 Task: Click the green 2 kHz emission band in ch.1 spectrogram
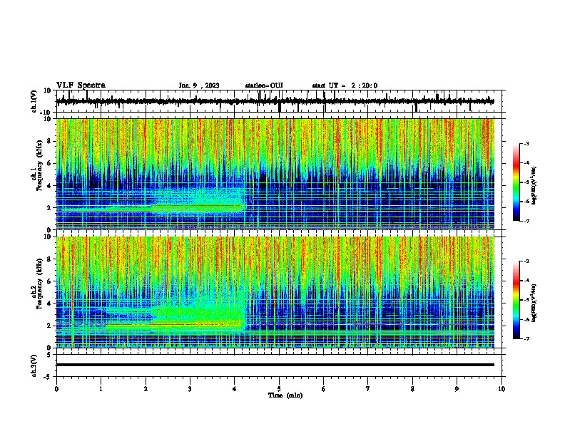click(151, 207)
